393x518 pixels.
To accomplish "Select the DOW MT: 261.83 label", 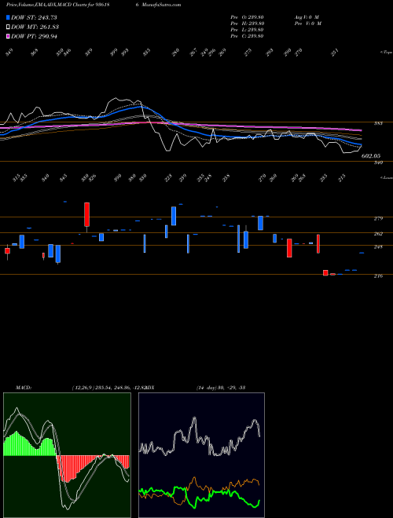I will point(35,27).
